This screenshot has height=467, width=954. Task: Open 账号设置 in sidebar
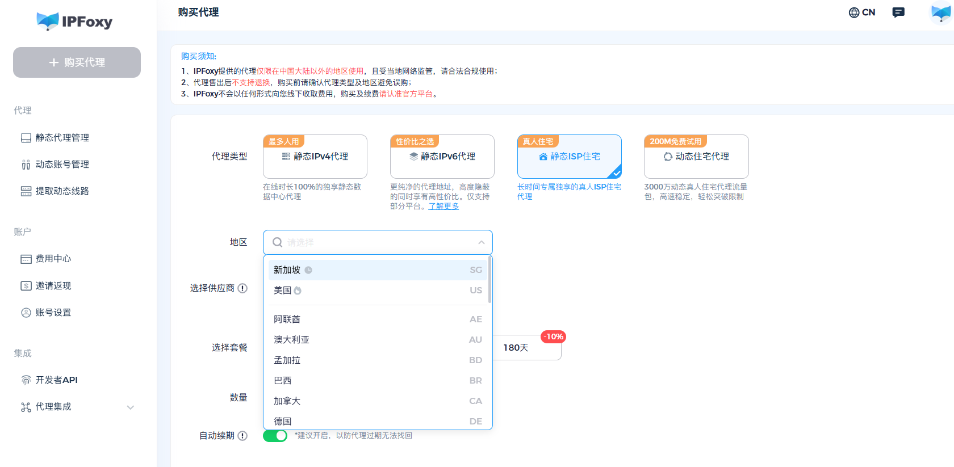coord(53,313)
